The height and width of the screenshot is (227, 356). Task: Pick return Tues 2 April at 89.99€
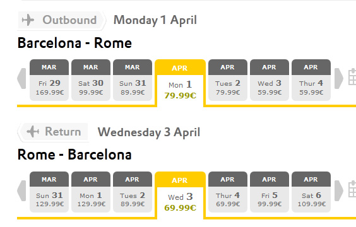coord(133,192)
